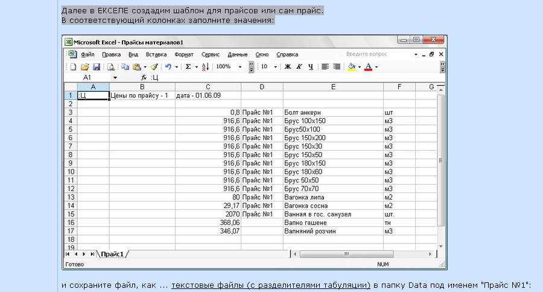Open the font size dropdown
This screenshot has width=543, height=292.
tap(275, 67)
